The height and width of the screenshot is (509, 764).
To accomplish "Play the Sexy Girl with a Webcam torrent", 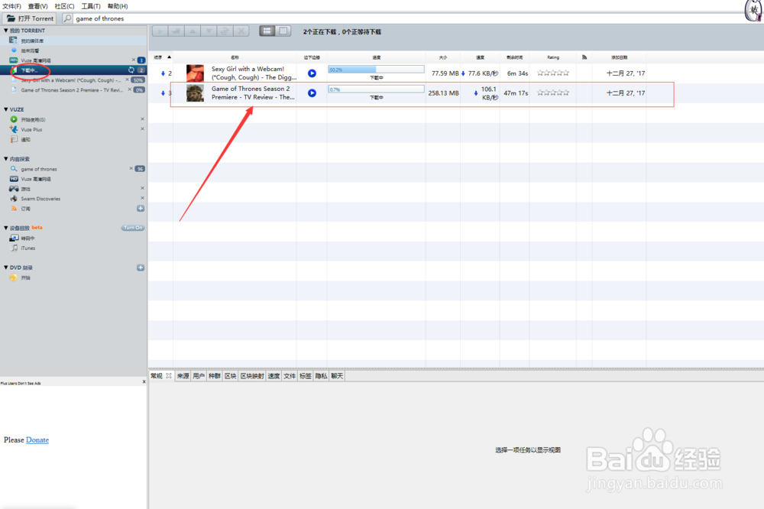I will pyautogui.click(x=312, y=73).
